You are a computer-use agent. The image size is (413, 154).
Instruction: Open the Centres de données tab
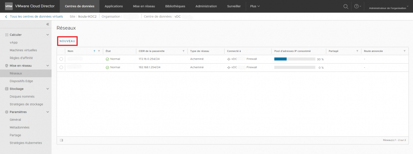[80, 6]
